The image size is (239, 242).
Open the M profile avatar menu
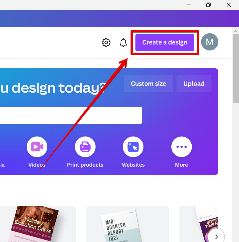pos(210,42)
